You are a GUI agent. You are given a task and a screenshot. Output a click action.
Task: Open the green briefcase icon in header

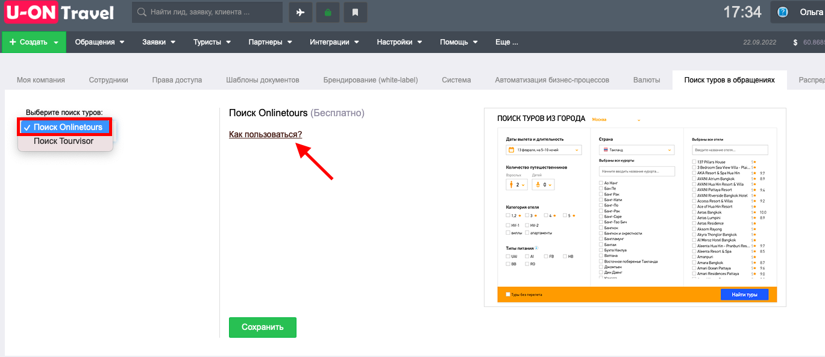click(x=328, y=12)
